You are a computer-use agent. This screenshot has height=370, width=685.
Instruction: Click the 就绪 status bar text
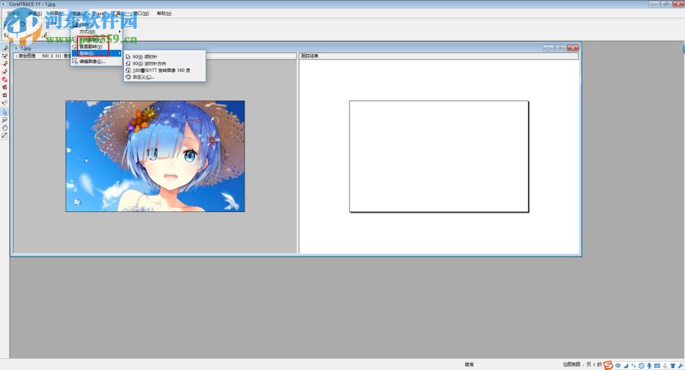coord(469,365)
